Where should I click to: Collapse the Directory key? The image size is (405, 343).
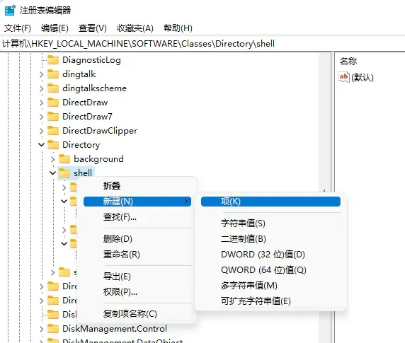click(41, 145)
